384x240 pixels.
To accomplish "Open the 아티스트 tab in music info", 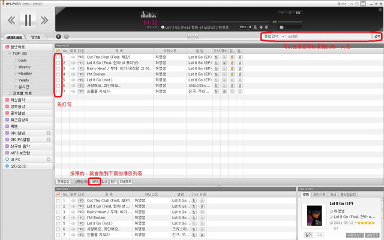I will click(319, 195).
